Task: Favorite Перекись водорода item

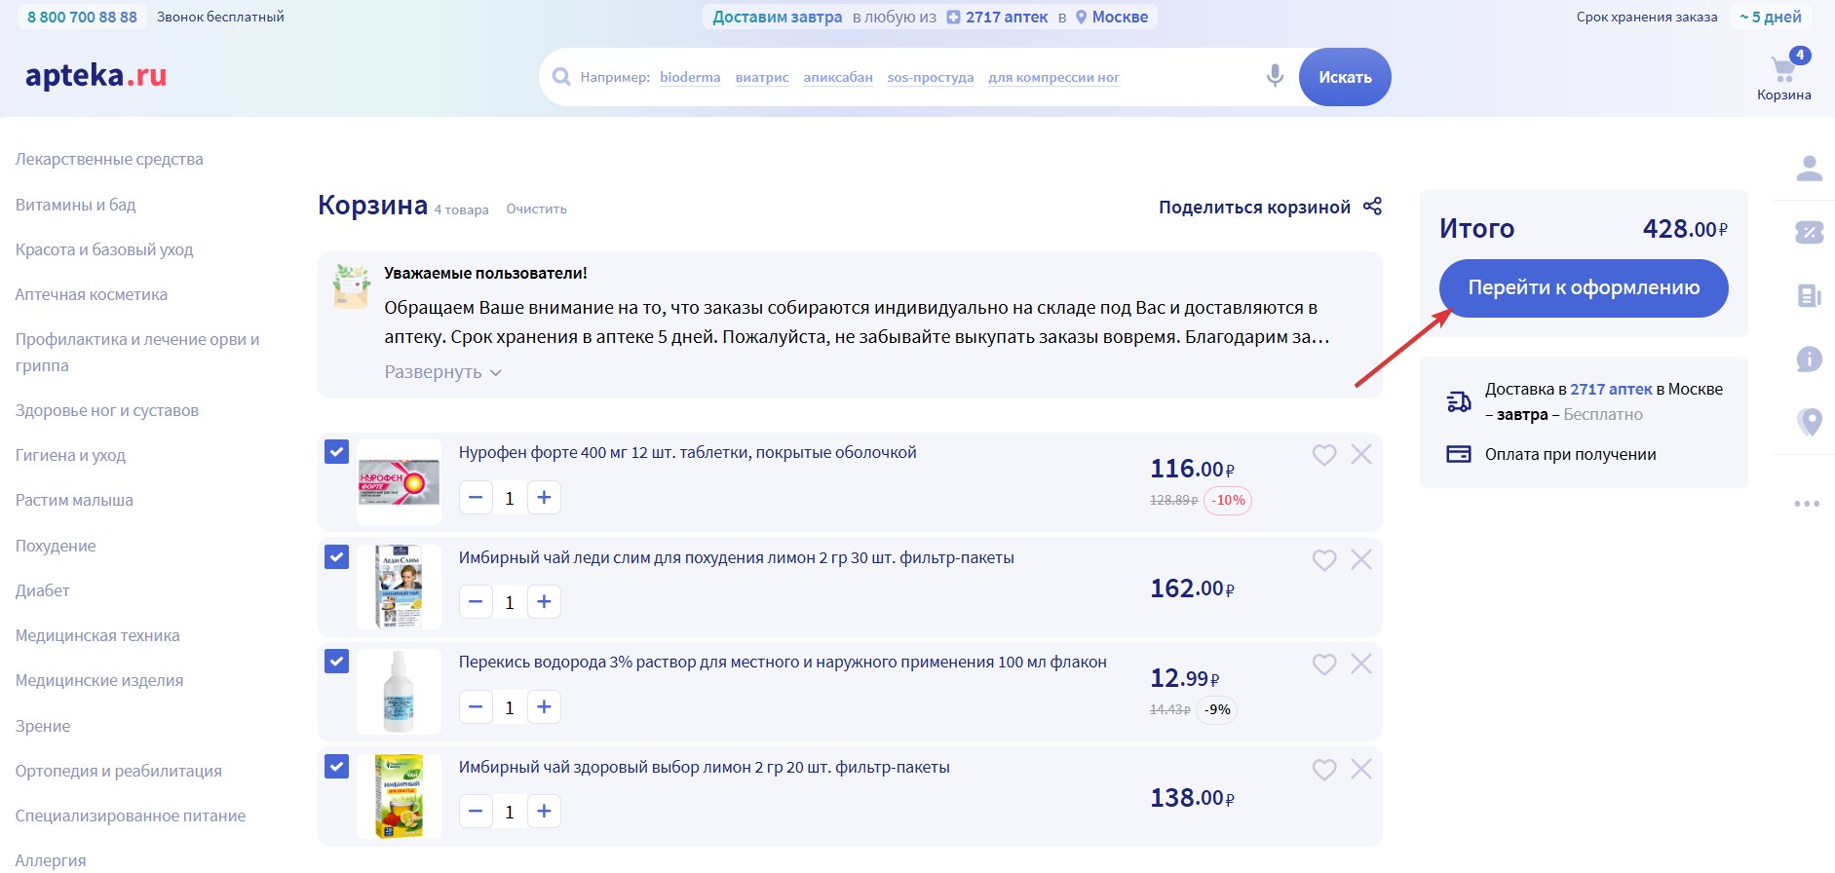Action: point(1323,664)
